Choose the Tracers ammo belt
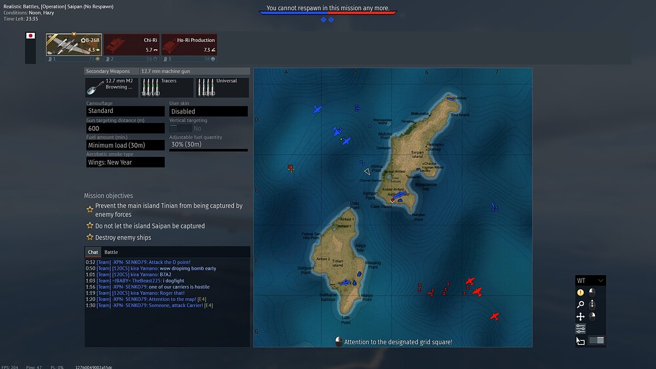Viewport: 656px width, 369px height. pos(167,87)
